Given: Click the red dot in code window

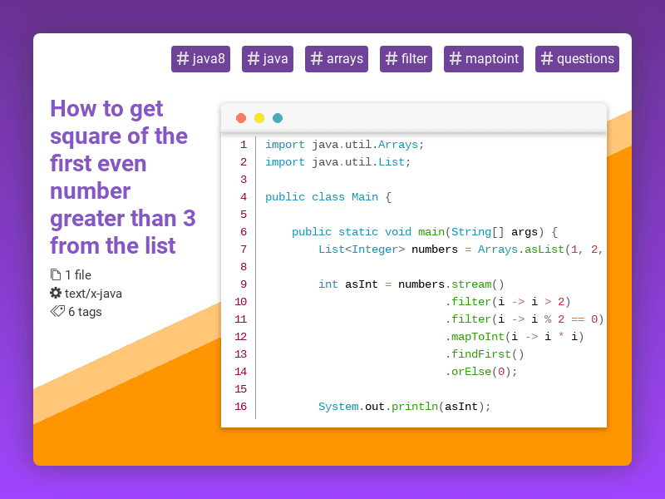Looking at the screenshot, I should 241,118.
